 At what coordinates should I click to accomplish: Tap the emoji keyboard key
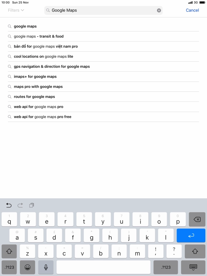pos(28,267)
